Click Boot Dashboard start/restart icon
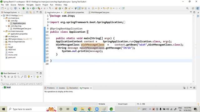The image size is (200, 112). pyautogui.click(x=2, y=77)
